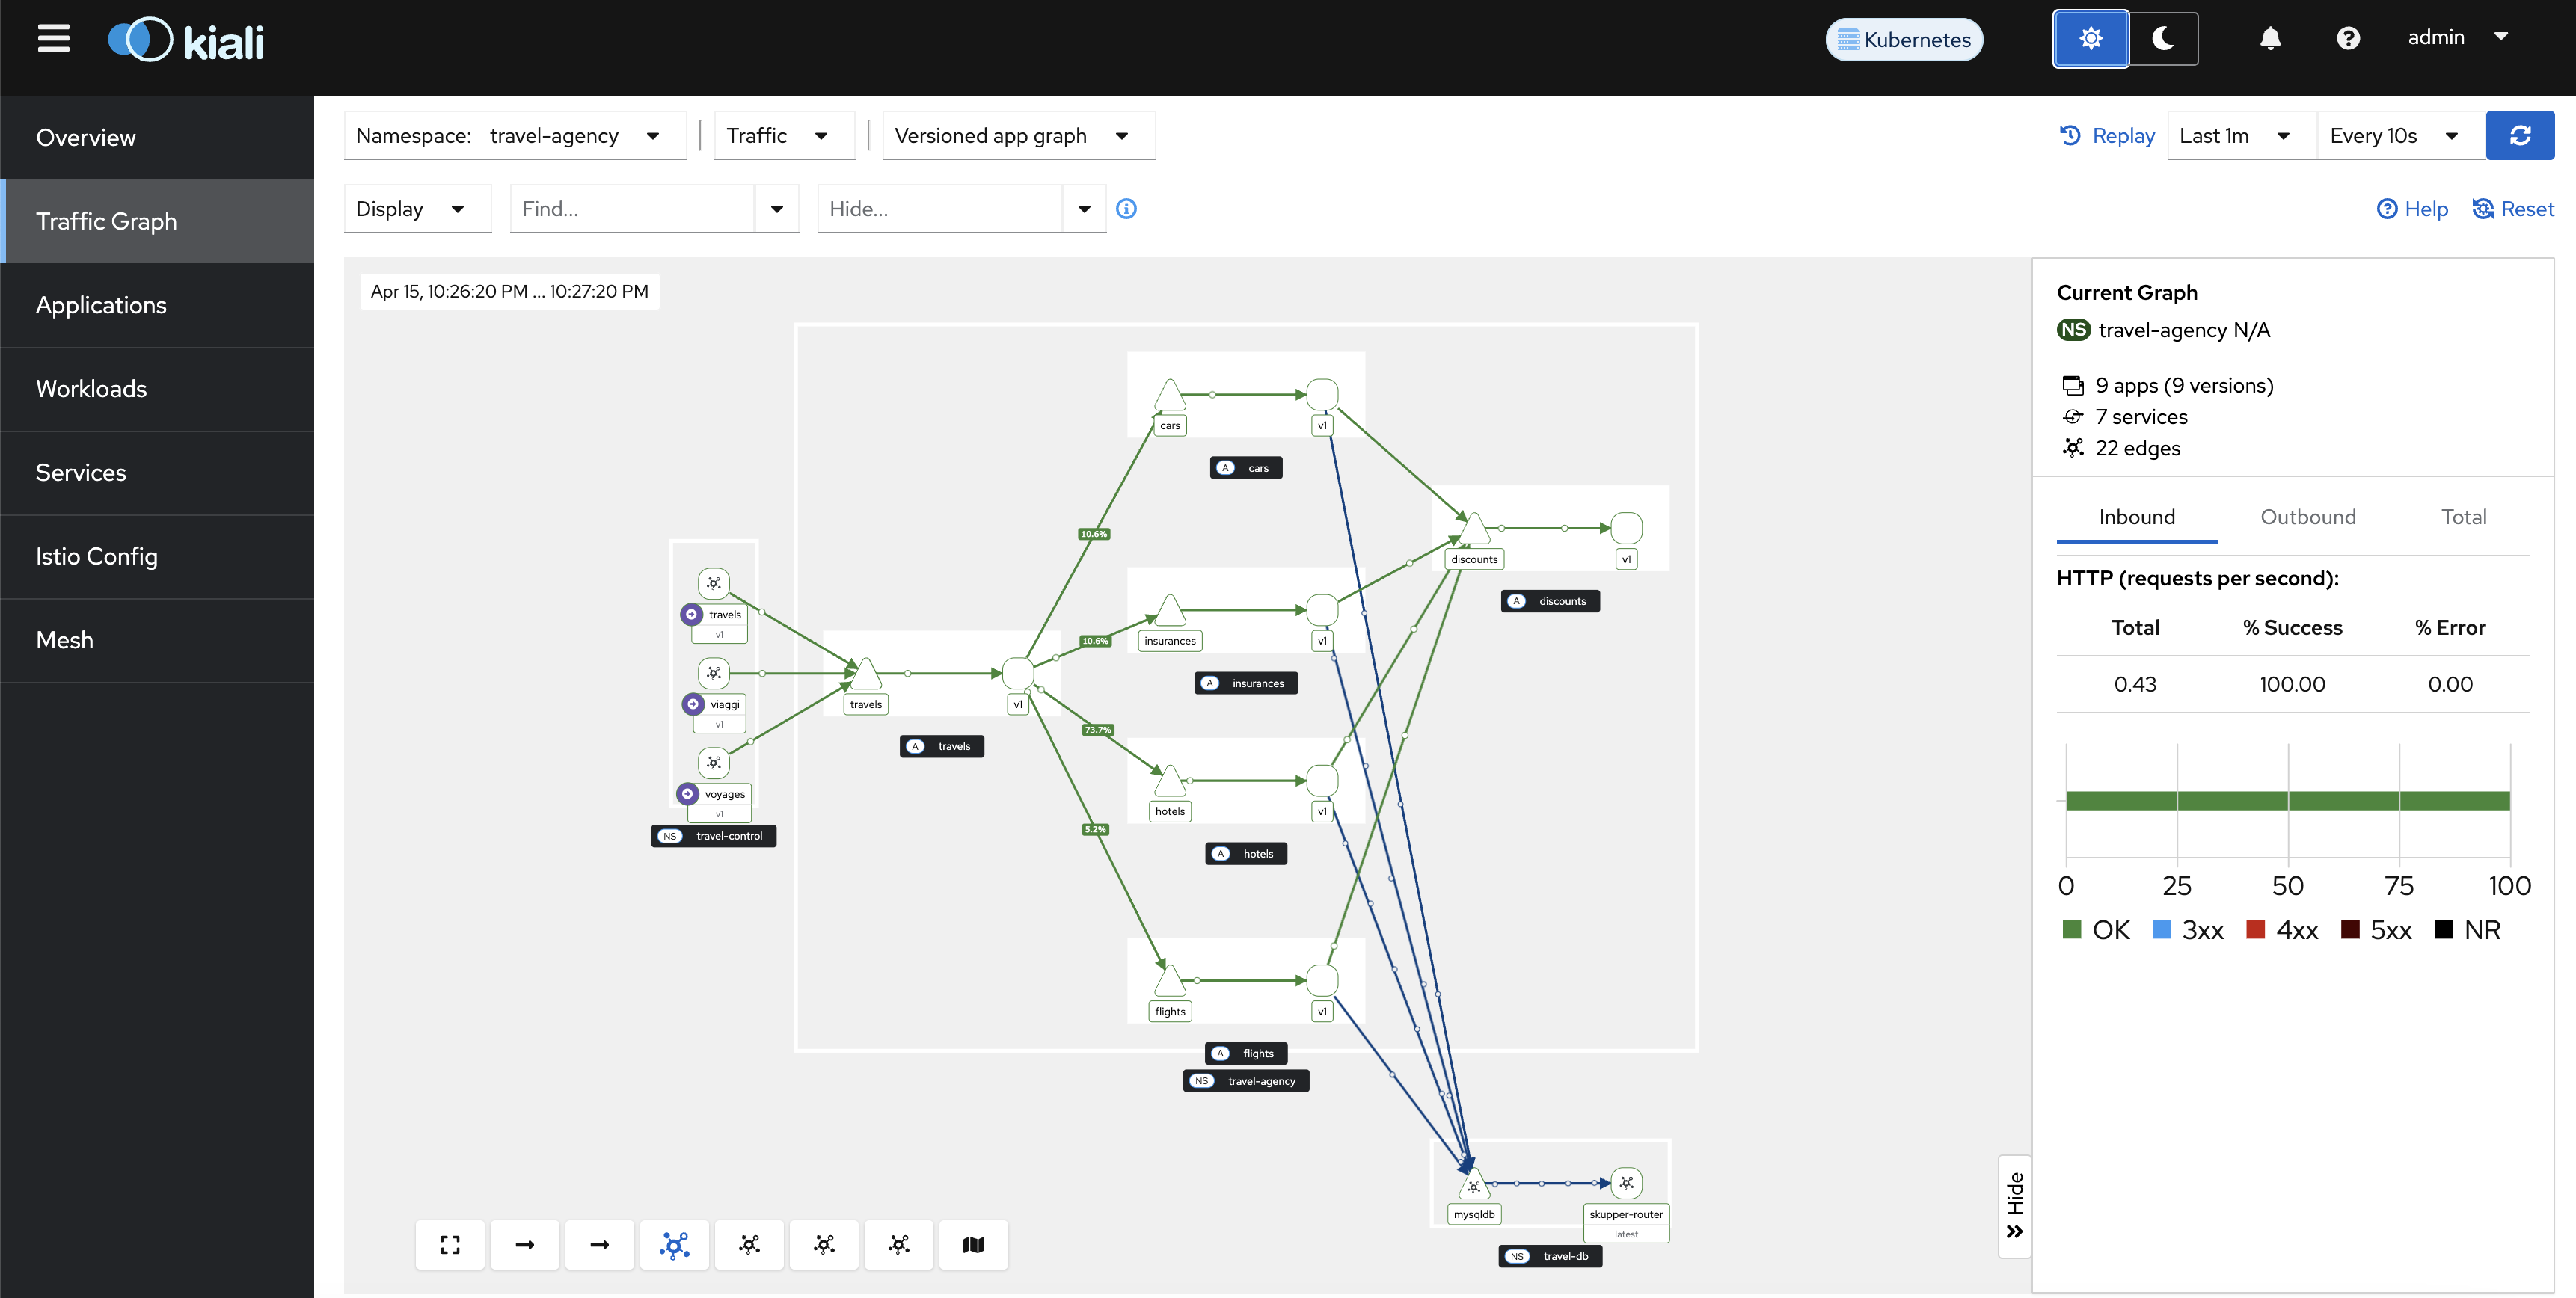The image size is (2576, 1298).
Task: Open Istio Config in the sidebar
Action: pos(157,556)
